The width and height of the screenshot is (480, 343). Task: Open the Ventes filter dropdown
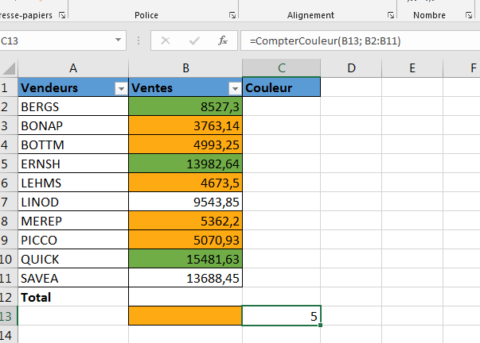click(x=235, y=88)
